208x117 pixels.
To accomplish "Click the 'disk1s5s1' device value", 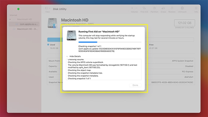I will pos(189,77).
